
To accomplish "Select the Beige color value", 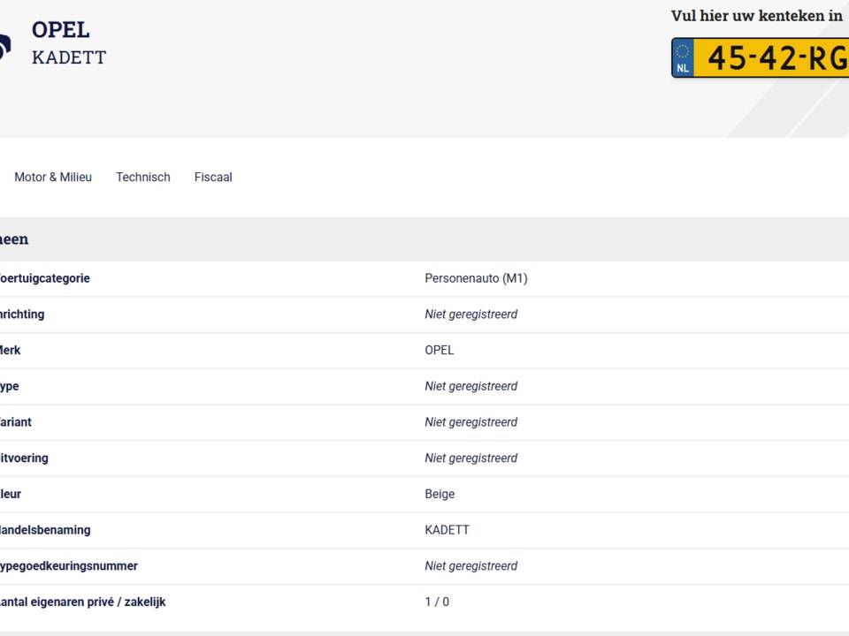I will pos(440,495).
